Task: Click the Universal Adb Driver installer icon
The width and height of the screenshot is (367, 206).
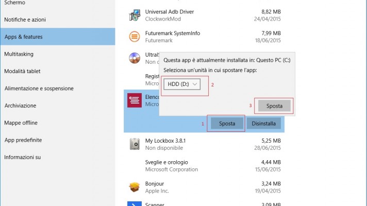Action: [135, 15]
